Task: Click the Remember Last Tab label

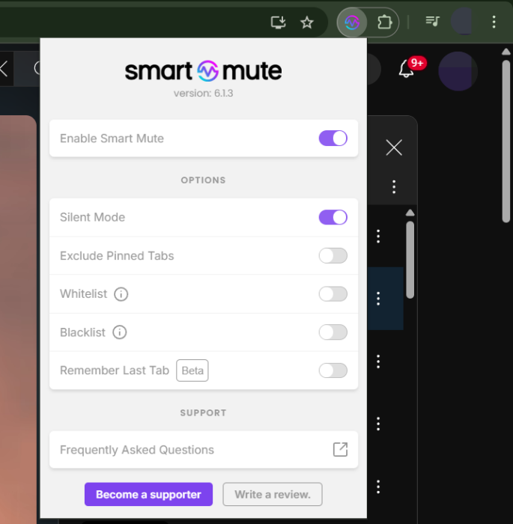Action: pyautogui.click(x=115, y=371)
